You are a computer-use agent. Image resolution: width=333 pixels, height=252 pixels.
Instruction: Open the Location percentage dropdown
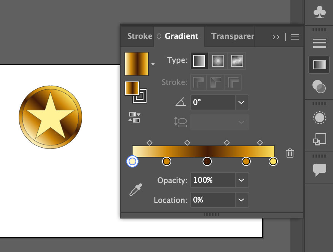(x=241, y=200)
